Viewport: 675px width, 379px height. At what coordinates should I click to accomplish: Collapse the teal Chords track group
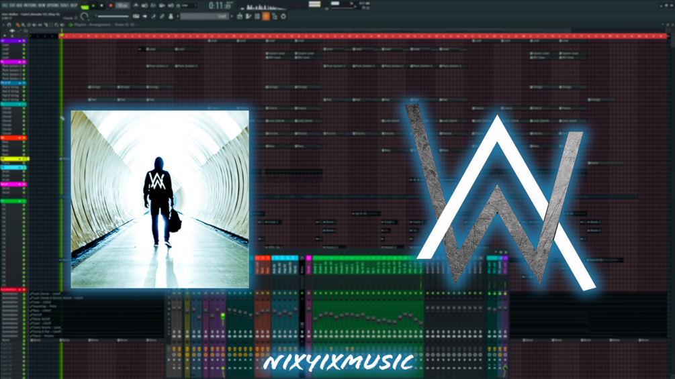pos(19,104)
